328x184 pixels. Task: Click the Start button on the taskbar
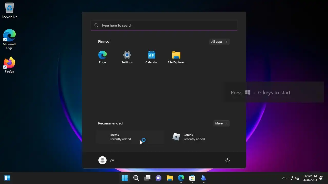point(125,178)
